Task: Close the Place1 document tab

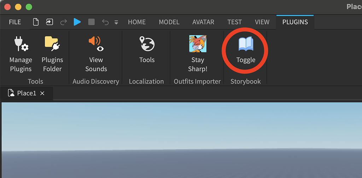Action: click(x=42, y=93)
